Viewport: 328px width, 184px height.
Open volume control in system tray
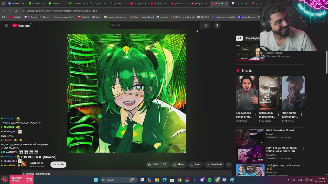(311, 180)
